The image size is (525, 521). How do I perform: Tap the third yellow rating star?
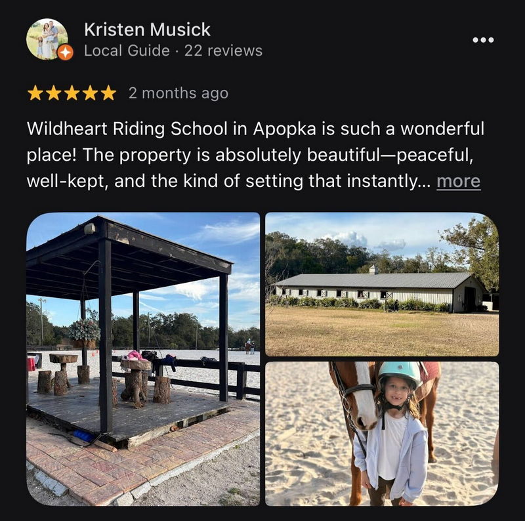click(x=72, y=93)
